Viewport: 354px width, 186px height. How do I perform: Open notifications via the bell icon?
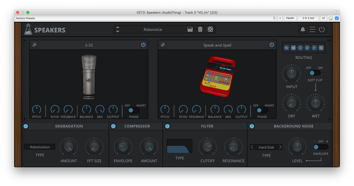tap(303, 29)
